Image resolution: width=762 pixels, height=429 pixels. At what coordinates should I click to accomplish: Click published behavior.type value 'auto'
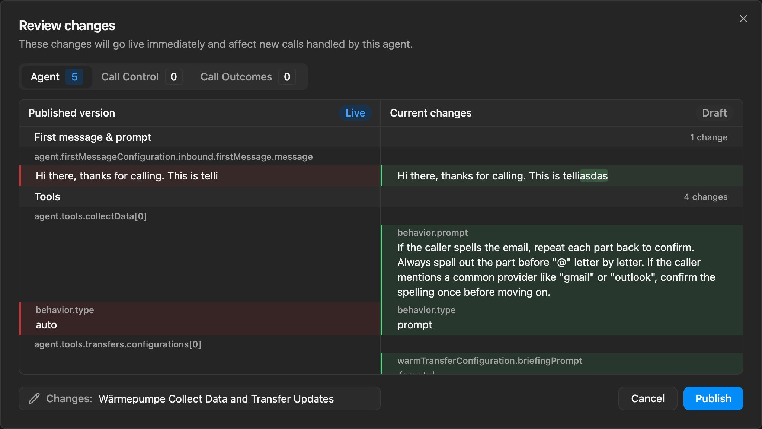click(x=46, y=325)
